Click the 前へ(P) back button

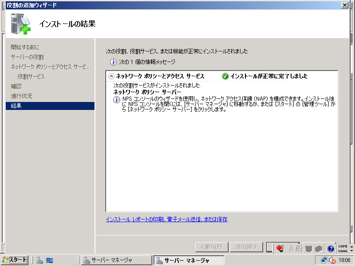[212, 247]
